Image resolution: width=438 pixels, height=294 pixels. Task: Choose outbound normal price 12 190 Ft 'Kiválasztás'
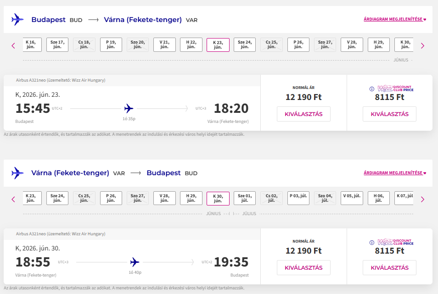coord(303,114)
